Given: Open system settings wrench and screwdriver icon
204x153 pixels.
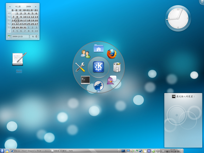Looking at the screenshot, I should pyautogui.click(x=80, y=67).
